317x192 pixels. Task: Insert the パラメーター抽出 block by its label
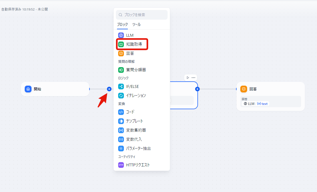[139, 148]
